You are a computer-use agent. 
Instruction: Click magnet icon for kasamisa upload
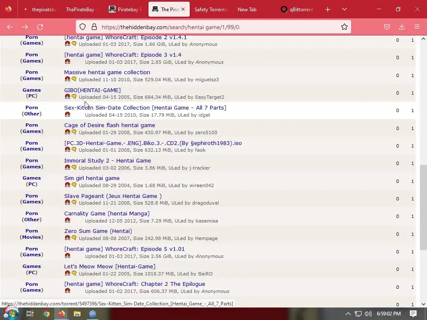point(68,220)
